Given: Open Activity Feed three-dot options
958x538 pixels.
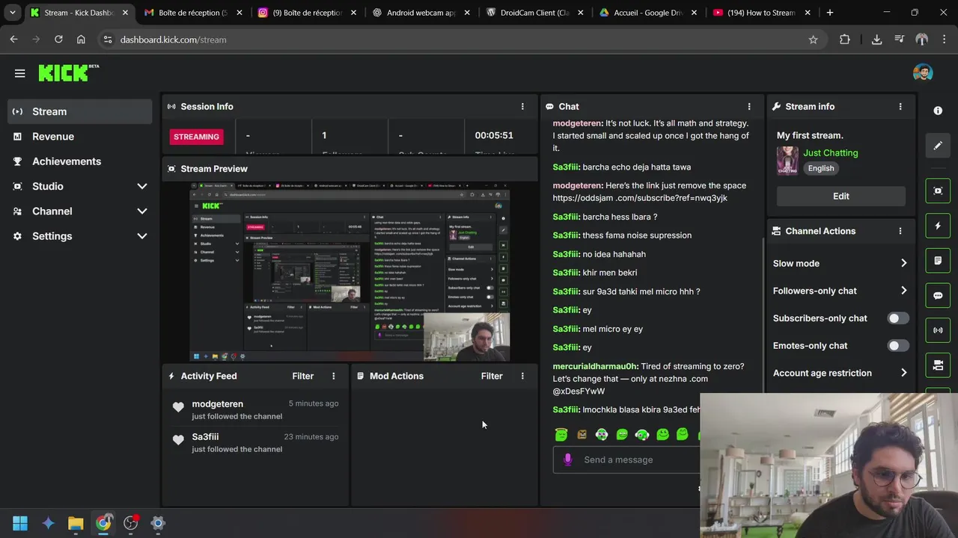Looking at the screenshot, I should (334, 376).
